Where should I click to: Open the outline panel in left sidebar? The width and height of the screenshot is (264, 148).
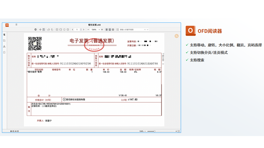click(4, 35)
